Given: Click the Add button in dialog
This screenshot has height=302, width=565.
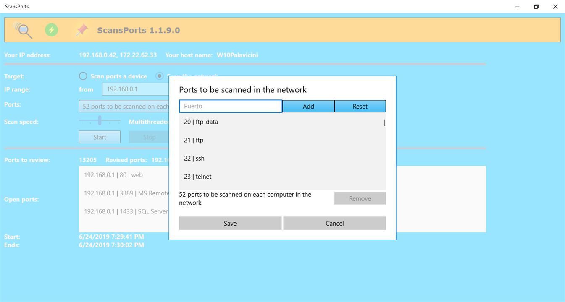Looking at the screenshot, I should pos(308,106).
